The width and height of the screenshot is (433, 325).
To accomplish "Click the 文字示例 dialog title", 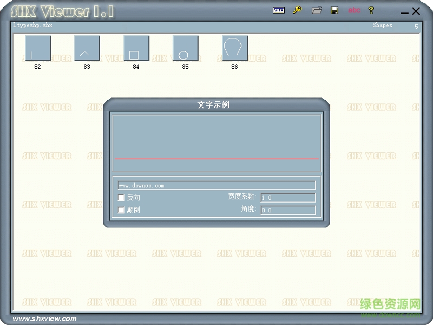I will [213, 105].
